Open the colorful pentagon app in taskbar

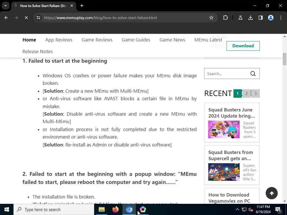coord(143,209)
